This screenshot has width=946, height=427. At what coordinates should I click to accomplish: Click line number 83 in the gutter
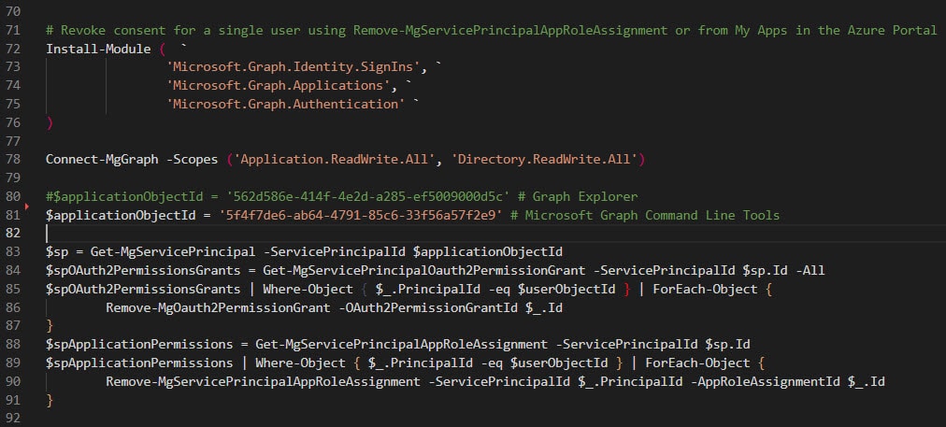[13, 251]
